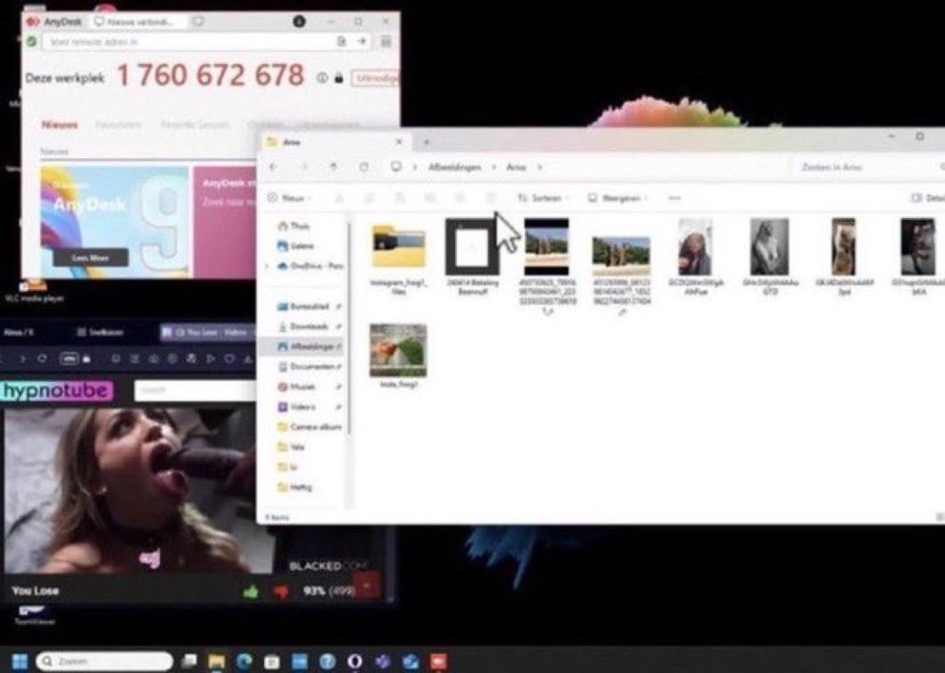The width and height of the screenshot is (945, 673).
Task: Click the hypnotube search field
Action: click(x=196, y=390)
